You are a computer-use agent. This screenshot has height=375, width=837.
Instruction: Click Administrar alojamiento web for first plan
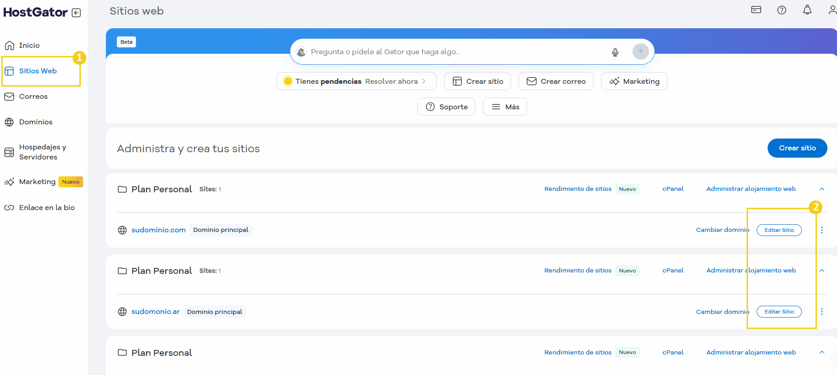pos(751,189)
